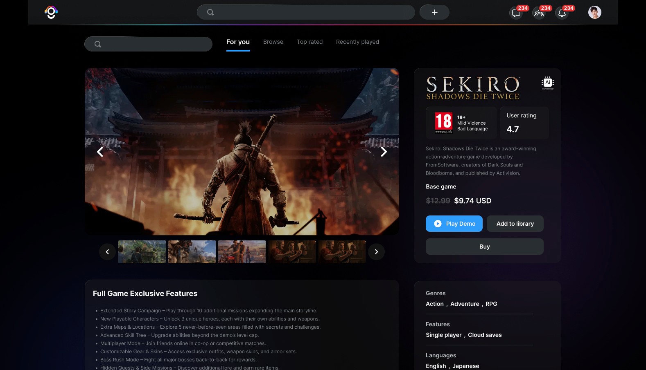Viewport: 646px width, 370px height.
Task: Click the store search field
Action: [148, 44]
